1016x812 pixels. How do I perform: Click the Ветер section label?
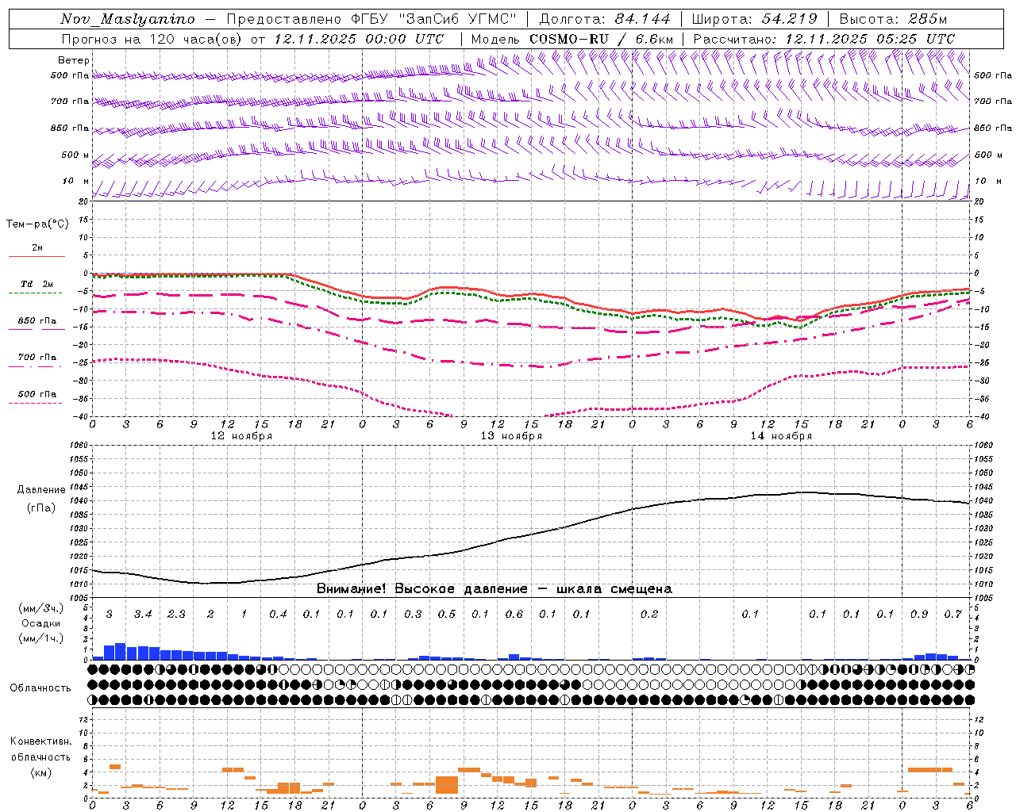[74, 60]
